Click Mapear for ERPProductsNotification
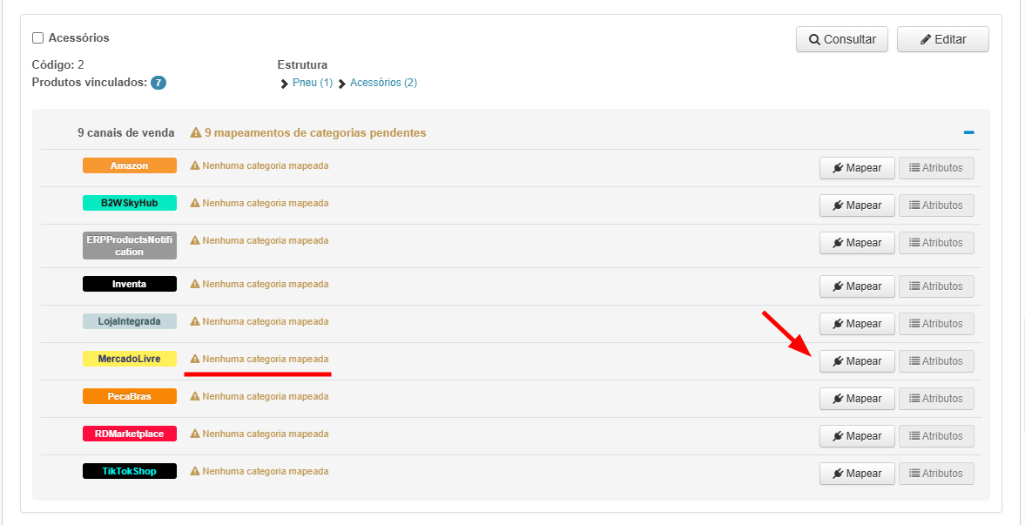 coord(857,243)
